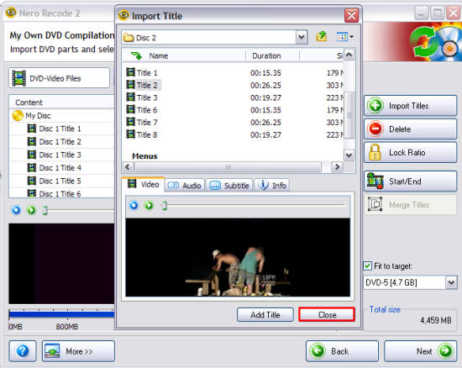462x368 pixels.
Task: Click the My Disc yellow disc icon
Action: pyautogui.click(x=18, y=115)
